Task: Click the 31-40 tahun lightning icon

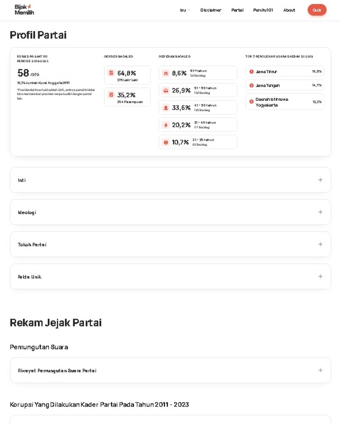Action: (166, 125)
